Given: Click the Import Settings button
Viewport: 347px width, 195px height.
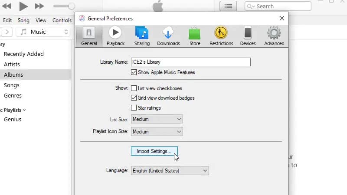Looking at the screenshot, I should pyautogui.click(x=154, y=151).
